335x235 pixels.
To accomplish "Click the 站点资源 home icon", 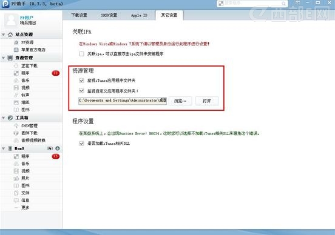I will click(10, 35).
